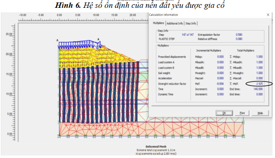The height and width of the screenshot is (158, 275).
Task: Open the Additional Info tab
Action: [175, 23]
